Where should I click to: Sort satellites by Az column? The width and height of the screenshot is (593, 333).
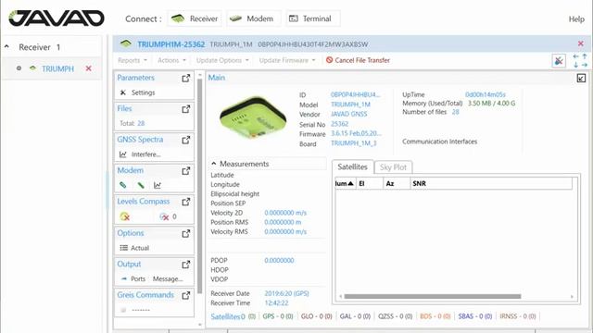point(397,183)
